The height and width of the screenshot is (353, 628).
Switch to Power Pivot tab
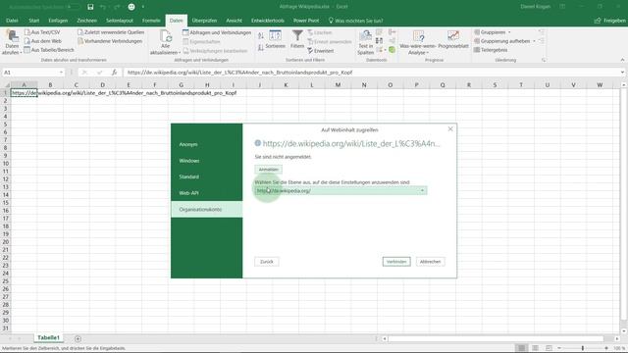(x=306, y=21)
